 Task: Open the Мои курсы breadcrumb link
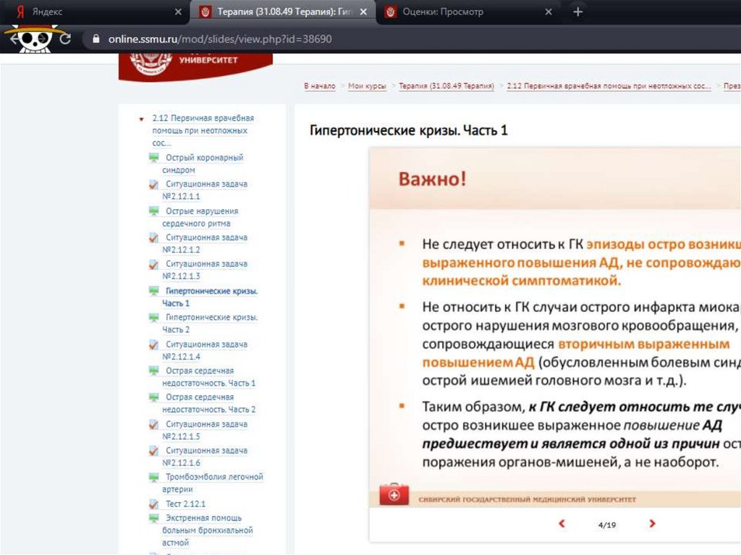pos(367,86)
